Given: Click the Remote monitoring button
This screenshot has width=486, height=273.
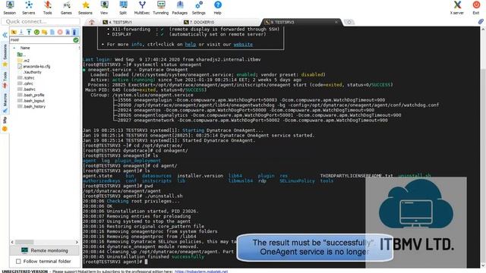Looking at the screenshot, I should (x=45, y=250).
